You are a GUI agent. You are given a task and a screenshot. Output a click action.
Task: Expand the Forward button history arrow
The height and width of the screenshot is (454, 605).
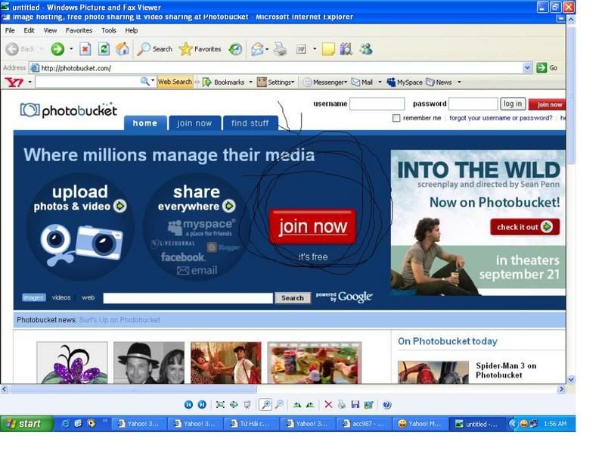71,49
